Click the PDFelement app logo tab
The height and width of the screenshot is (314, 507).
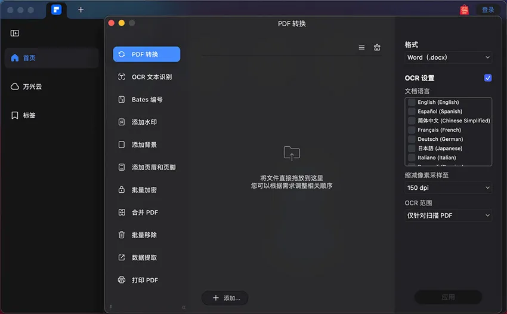click(57, 10)
